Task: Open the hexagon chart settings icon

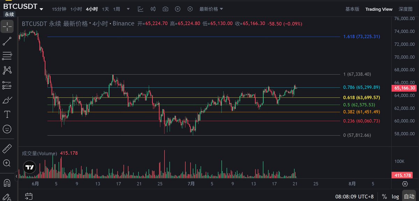Action: pyautogui.click(x=190, y=9)
